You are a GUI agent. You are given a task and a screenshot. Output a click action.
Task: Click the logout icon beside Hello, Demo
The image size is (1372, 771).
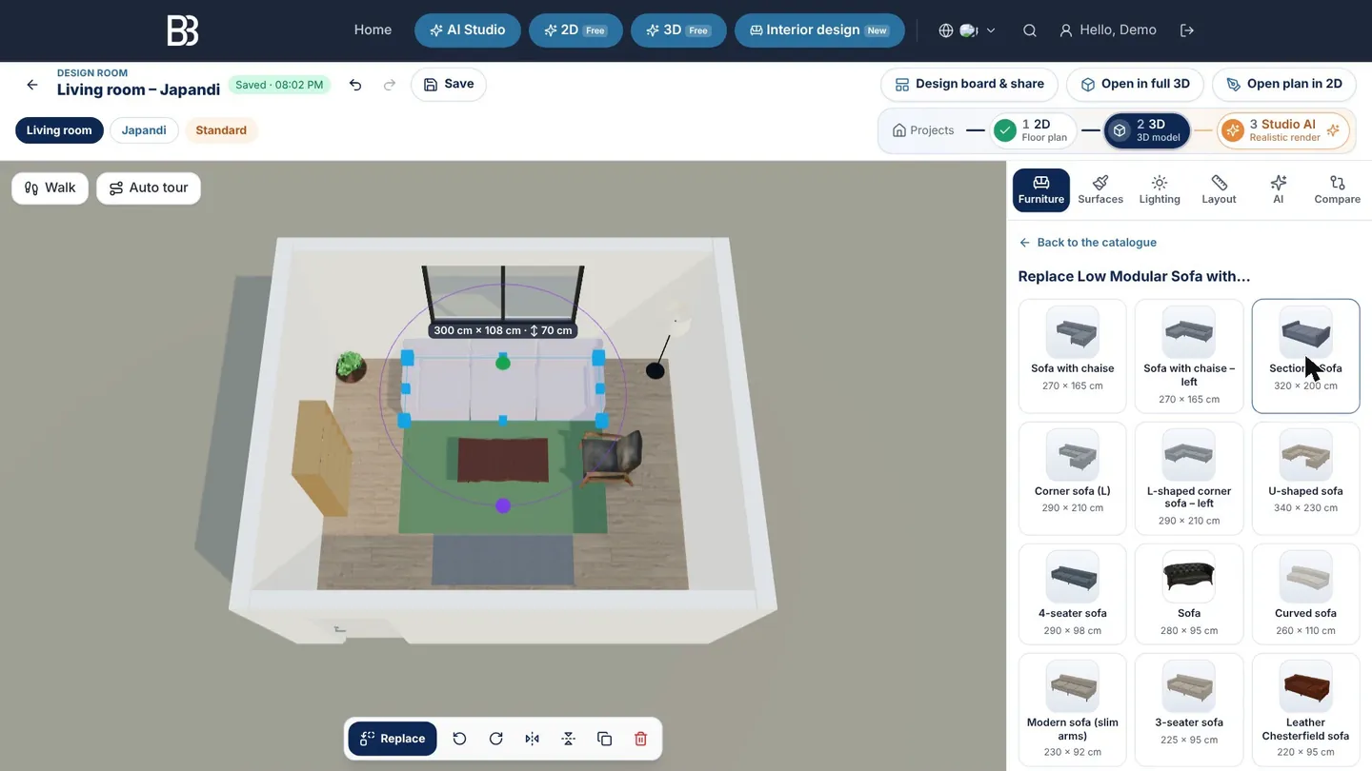1187,30
